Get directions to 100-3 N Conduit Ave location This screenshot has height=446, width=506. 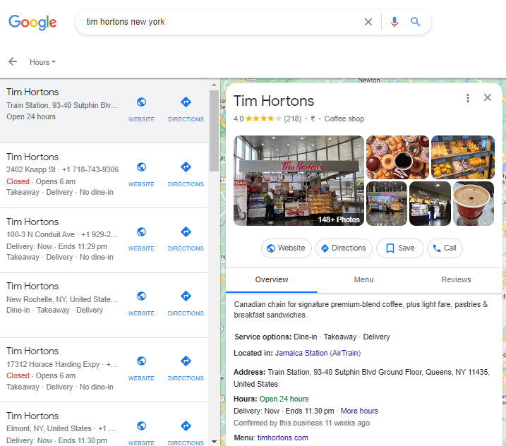(x=186, y=237)
